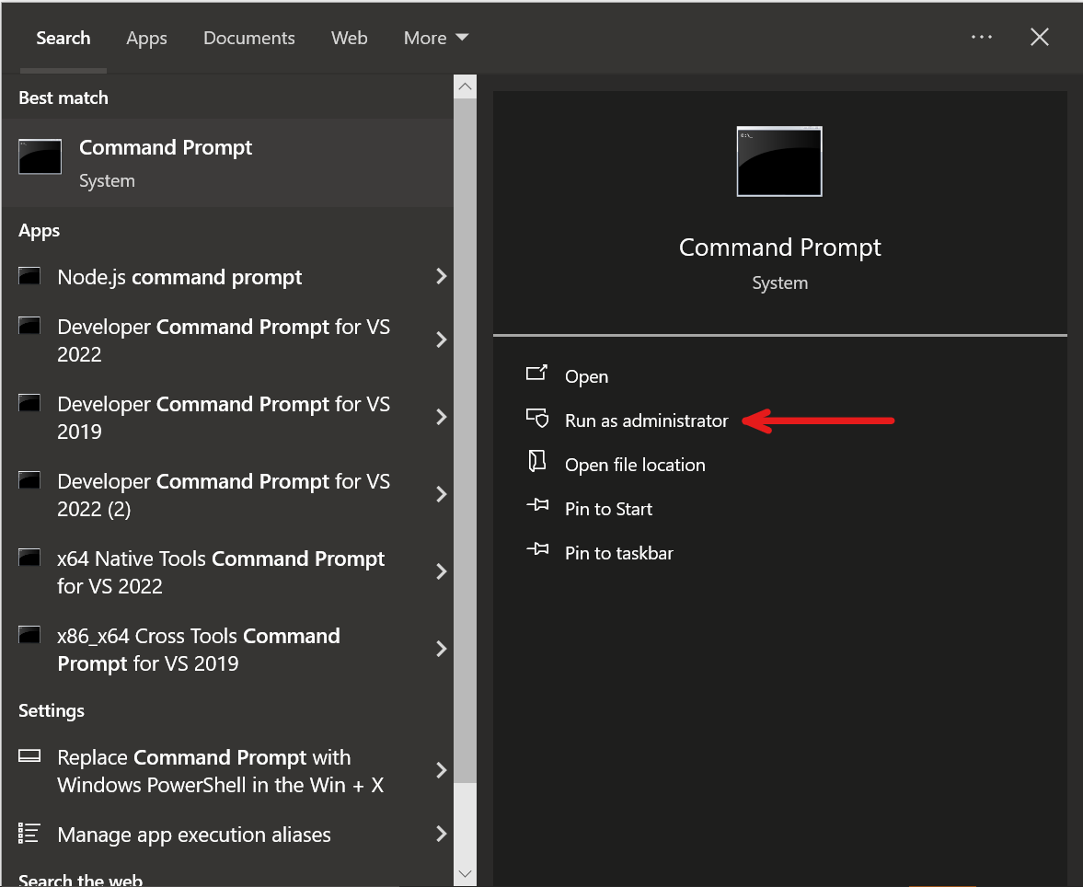The image size is (1083, 887).
Task: Open the Command Prompt best match result
Action: point(228,163)
